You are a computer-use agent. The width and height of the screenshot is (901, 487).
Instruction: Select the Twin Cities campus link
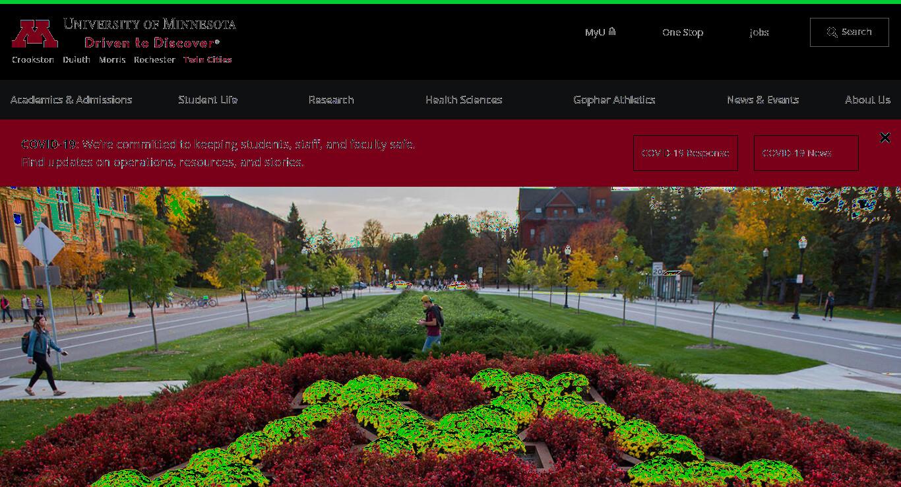(207, 59)
